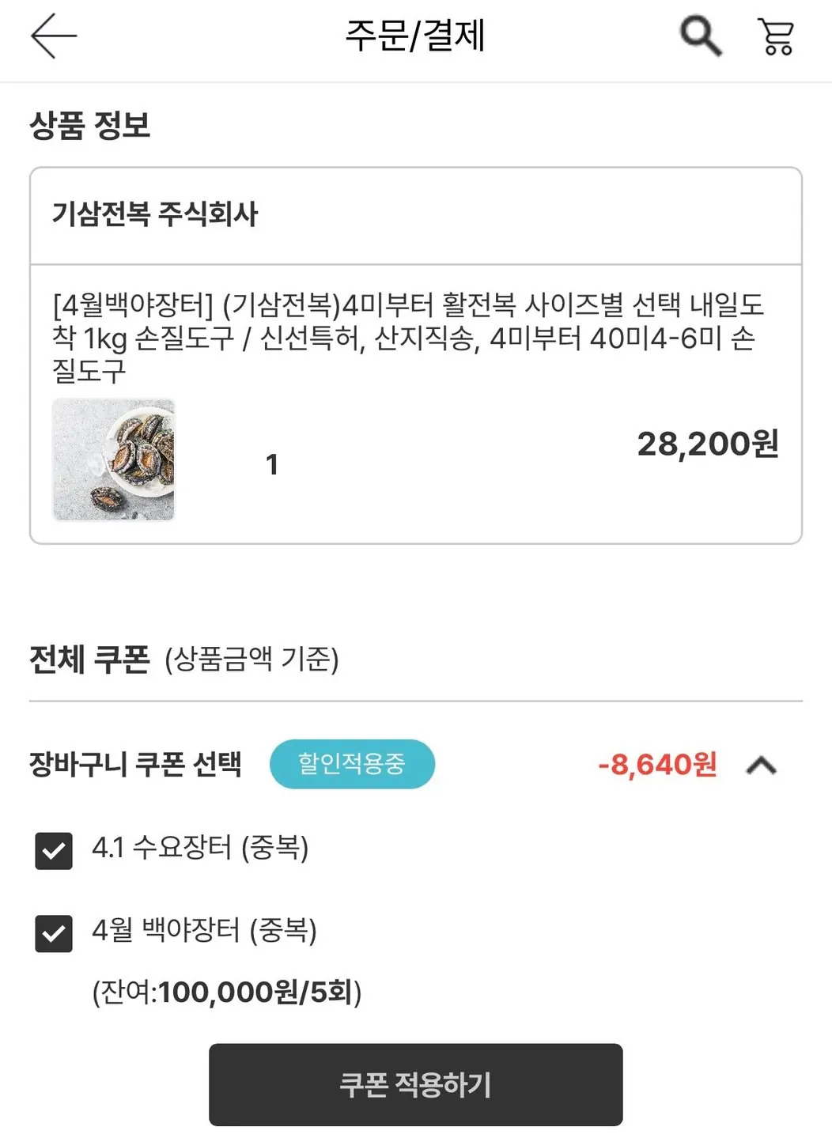832x1138 pixels.
Task: Click the 전체 쿠폰 section header
Action: coord(89,659)
